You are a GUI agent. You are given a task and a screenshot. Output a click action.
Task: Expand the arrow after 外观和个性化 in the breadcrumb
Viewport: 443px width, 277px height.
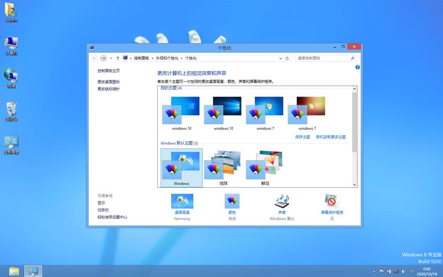[x=182, y=58]
